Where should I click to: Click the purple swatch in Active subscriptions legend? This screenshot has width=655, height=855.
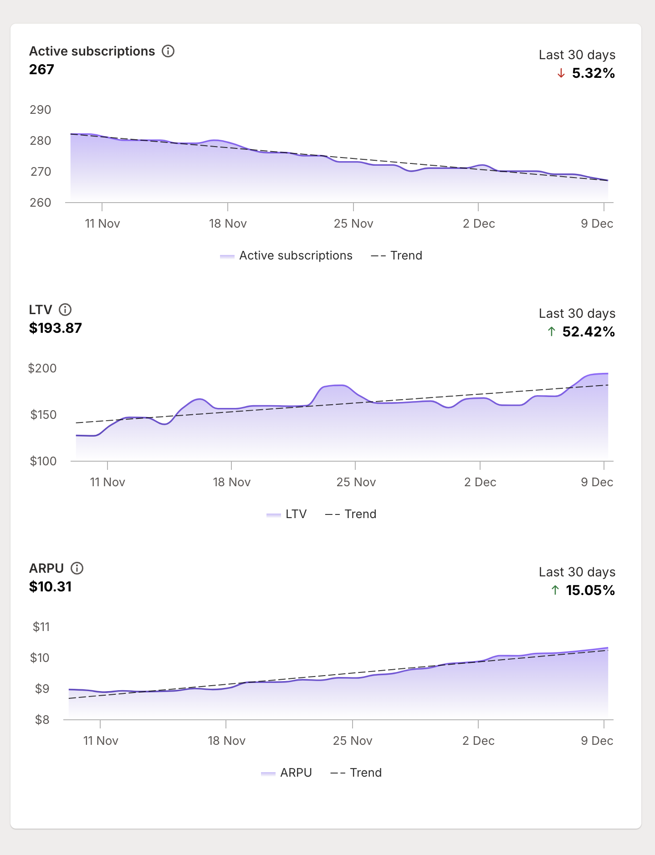(x=226, y=256)
